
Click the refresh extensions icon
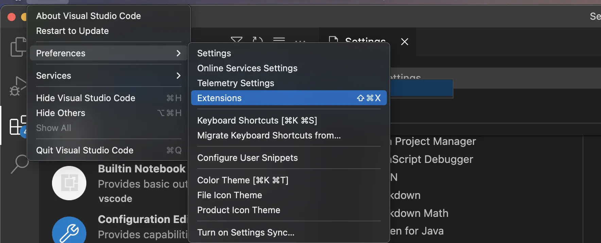tap(258, 40)
